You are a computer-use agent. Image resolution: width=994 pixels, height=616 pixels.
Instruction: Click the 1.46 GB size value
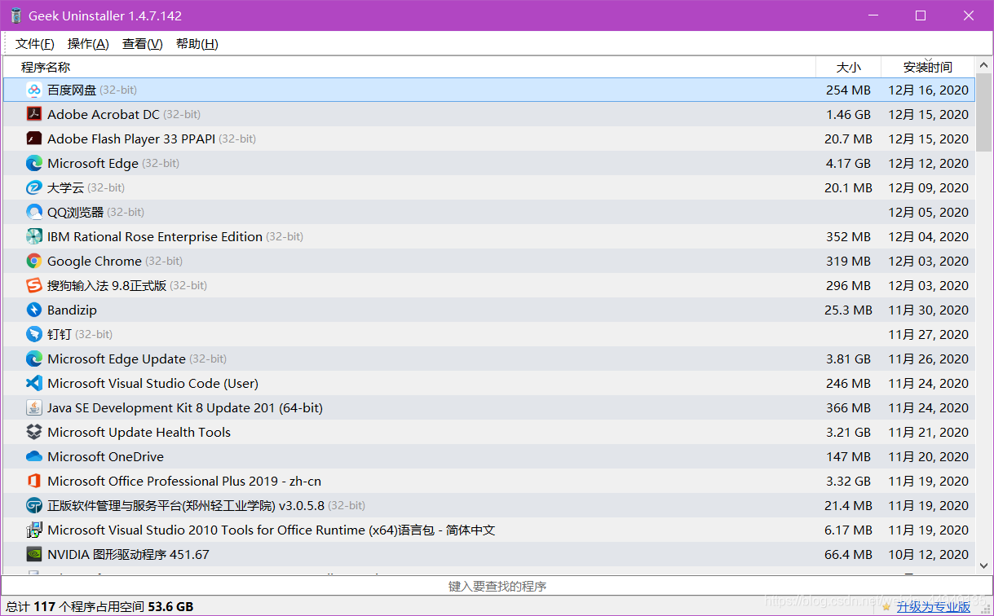click(x=848, y=114)
